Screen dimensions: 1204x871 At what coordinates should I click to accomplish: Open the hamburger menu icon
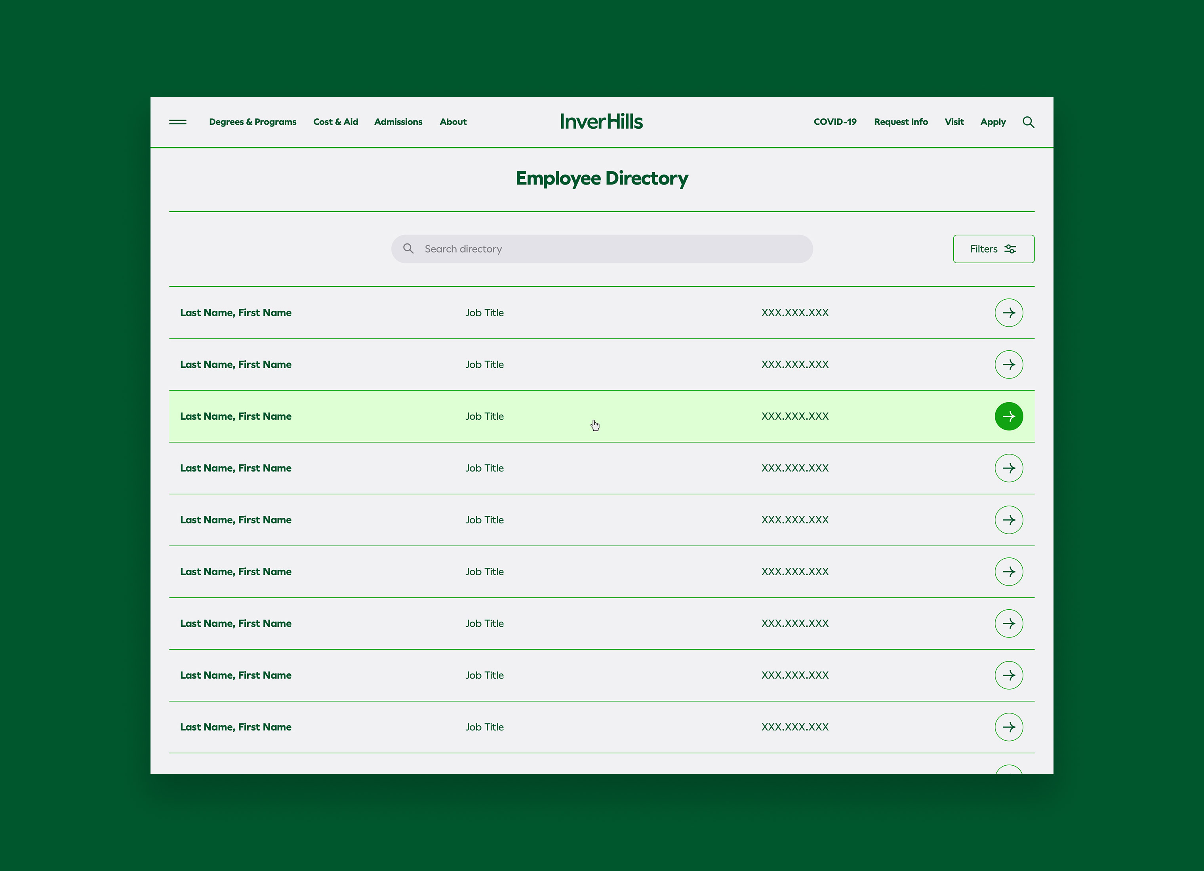tap(177, 122)
